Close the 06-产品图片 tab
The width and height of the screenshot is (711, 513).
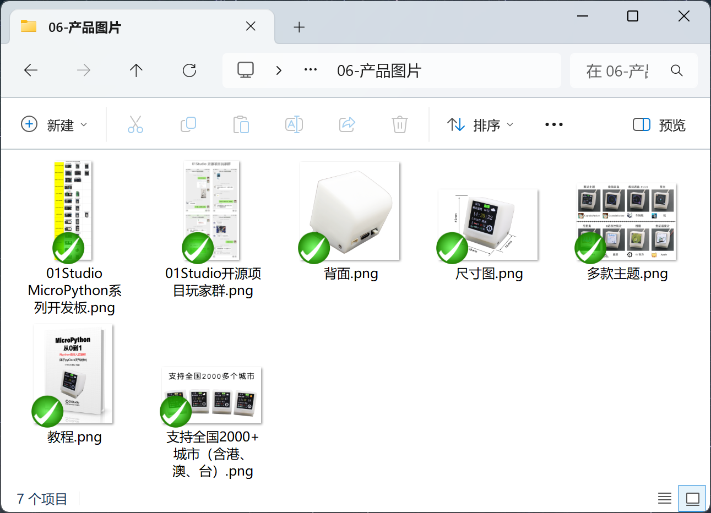click(251, 26)
